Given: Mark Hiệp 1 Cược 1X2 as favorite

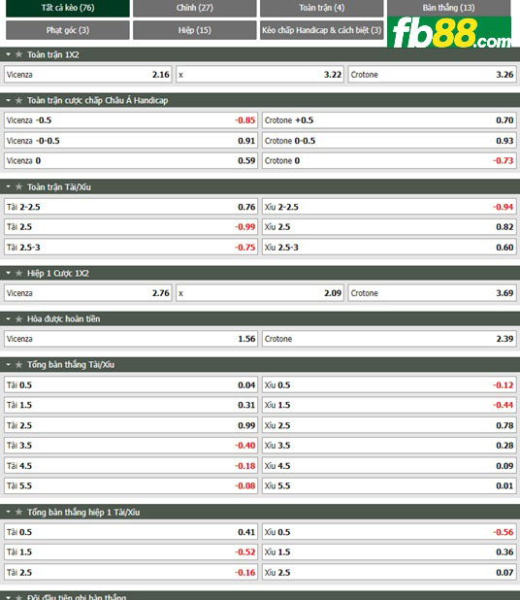Looking at the screenshot, I should tap(18, 274).
